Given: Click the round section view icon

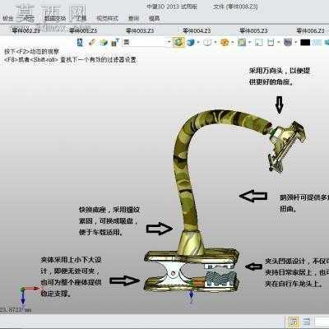Looking at the screenshot, I should pyautogui.click(x=207, y=43).
